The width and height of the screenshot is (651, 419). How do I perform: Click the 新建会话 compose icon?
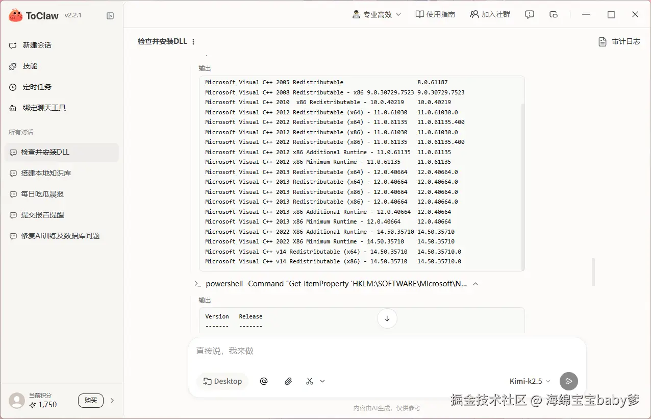pos(13,45)
